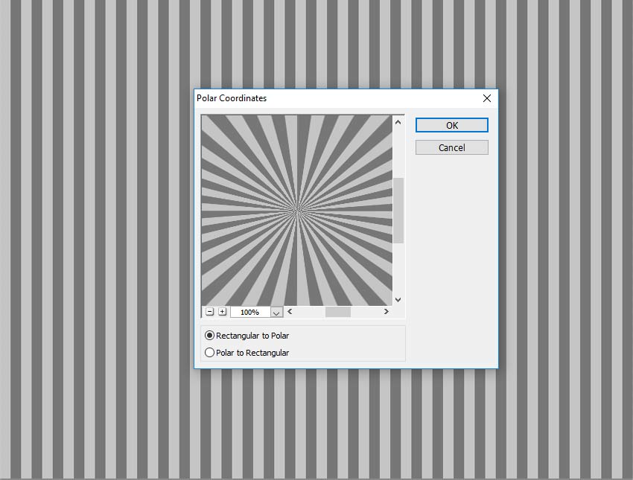Select Polar to Rectangular option

tap(247, 353)
